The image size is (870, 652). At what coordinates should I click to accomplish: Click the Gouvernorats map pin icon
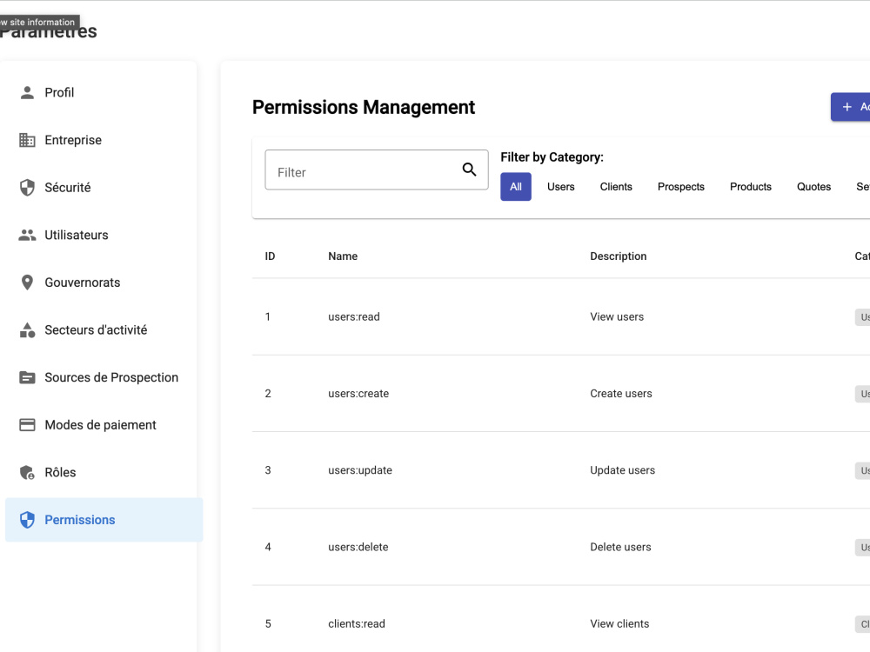coord(27,283)
